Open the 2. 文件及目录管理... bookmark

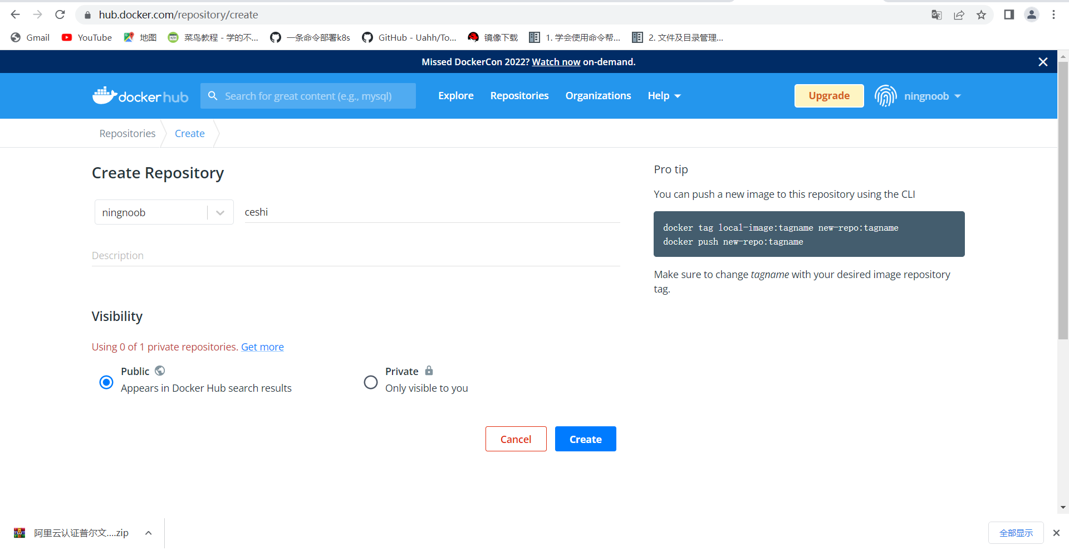678,37
